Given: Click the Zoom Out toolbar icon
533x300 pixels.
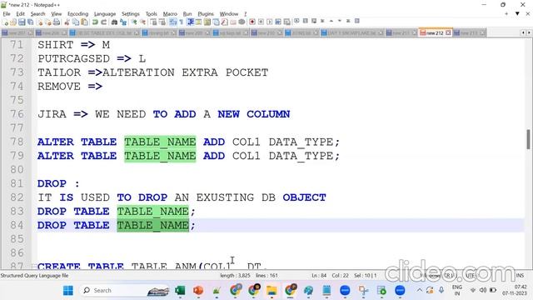Looking at the screenshot, I should click(143, 22).
